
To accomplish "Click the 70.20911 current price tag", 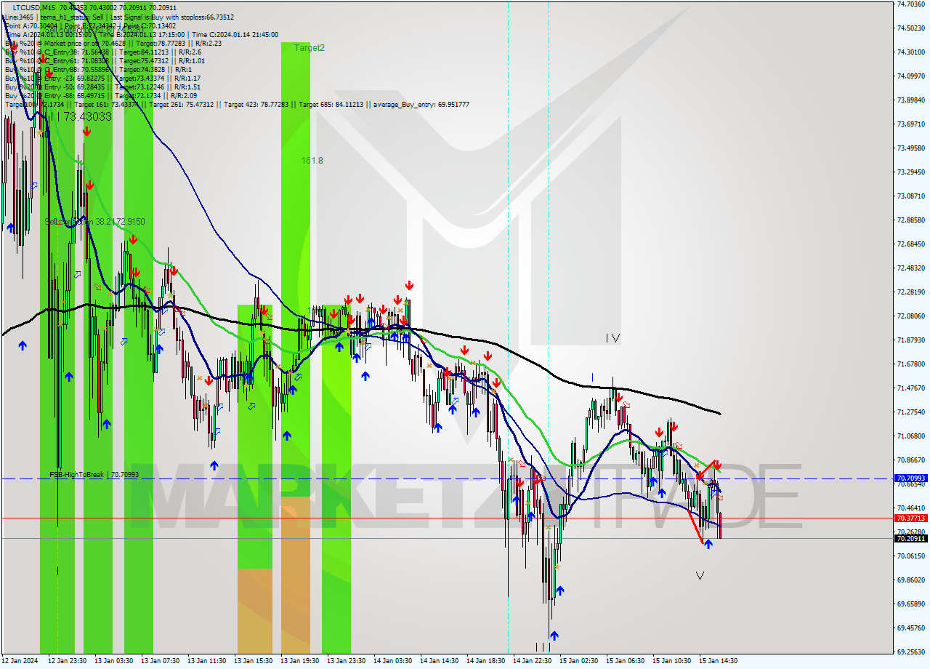I will (x=910, y=538).
